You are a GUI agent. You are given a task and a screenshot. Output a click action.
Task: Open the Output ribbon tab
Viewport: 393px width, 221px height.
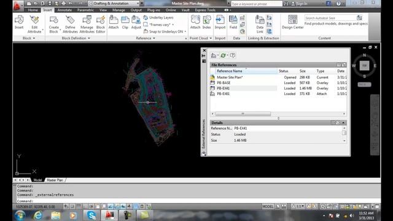tap(136, 10)
